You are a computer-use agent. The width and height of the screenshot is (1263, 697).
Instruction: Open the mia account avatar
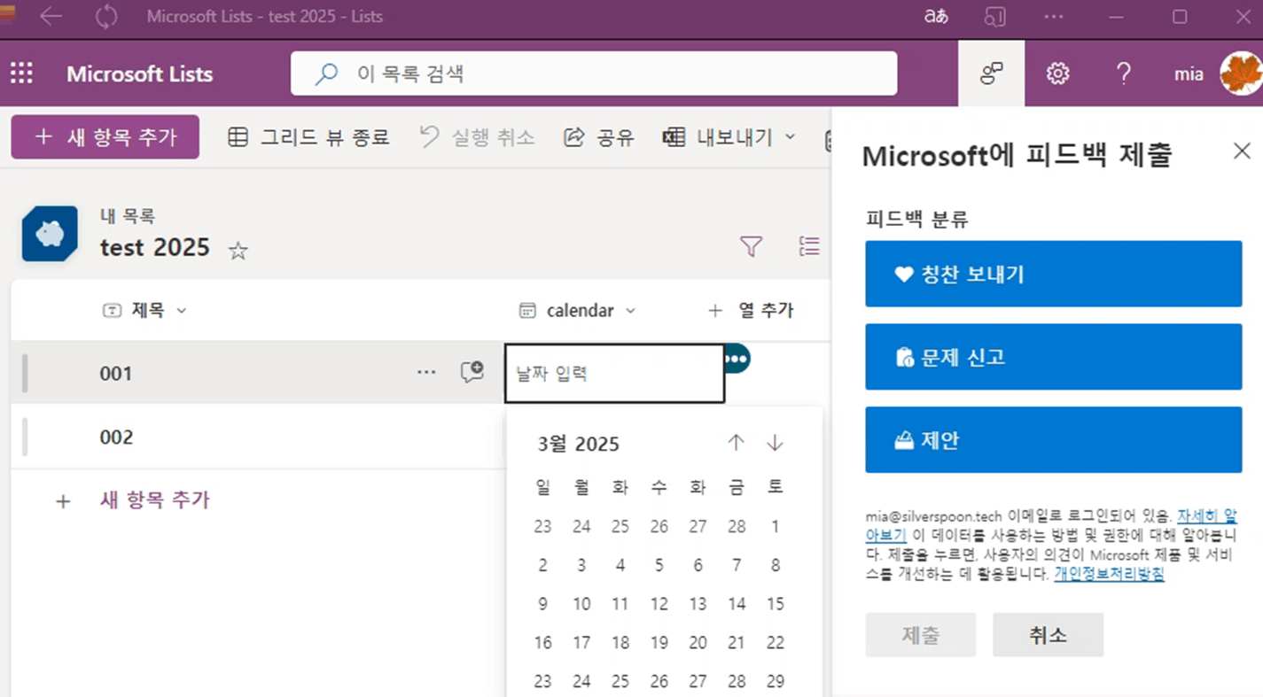point(1241,74)
